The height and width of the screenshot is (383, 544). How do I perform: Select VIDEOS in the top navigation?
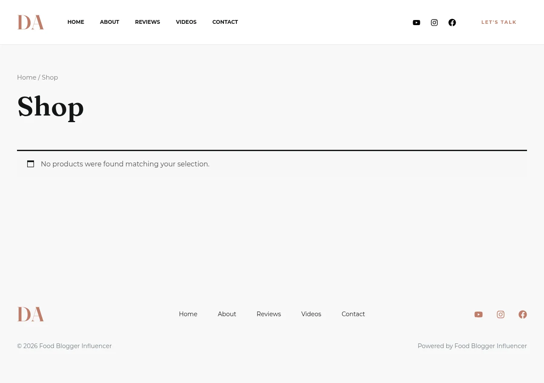point(186,22)
